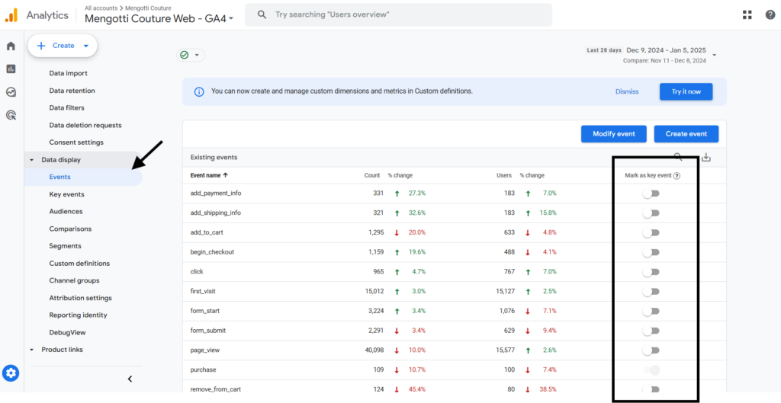
Task: Toggle form_submit as key event
Action: (x=651, y=331)
